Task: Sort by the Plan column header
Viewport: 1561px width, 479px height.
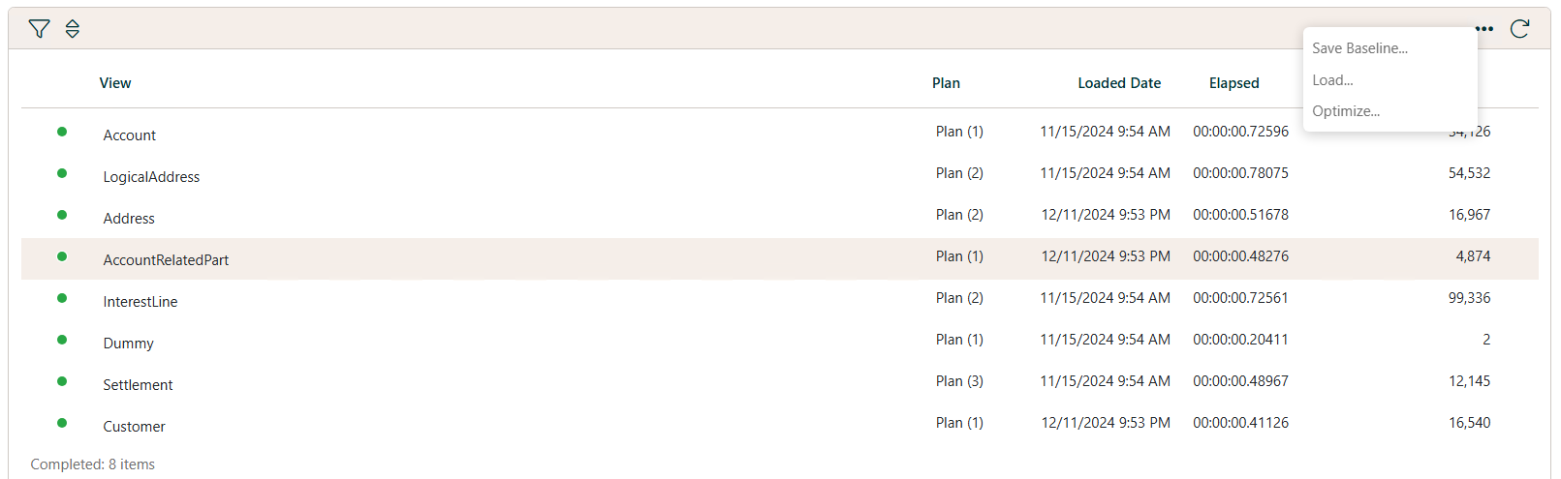Action: point(946,83)
